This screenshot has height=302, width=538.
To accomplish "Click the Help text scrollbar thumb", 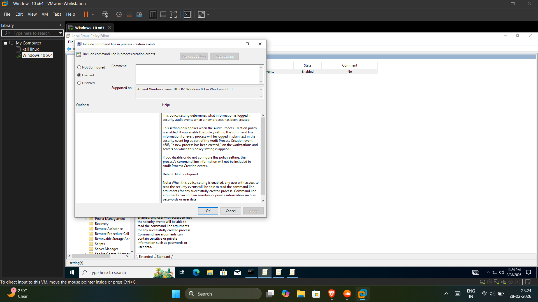I will [x=263, y=156].
